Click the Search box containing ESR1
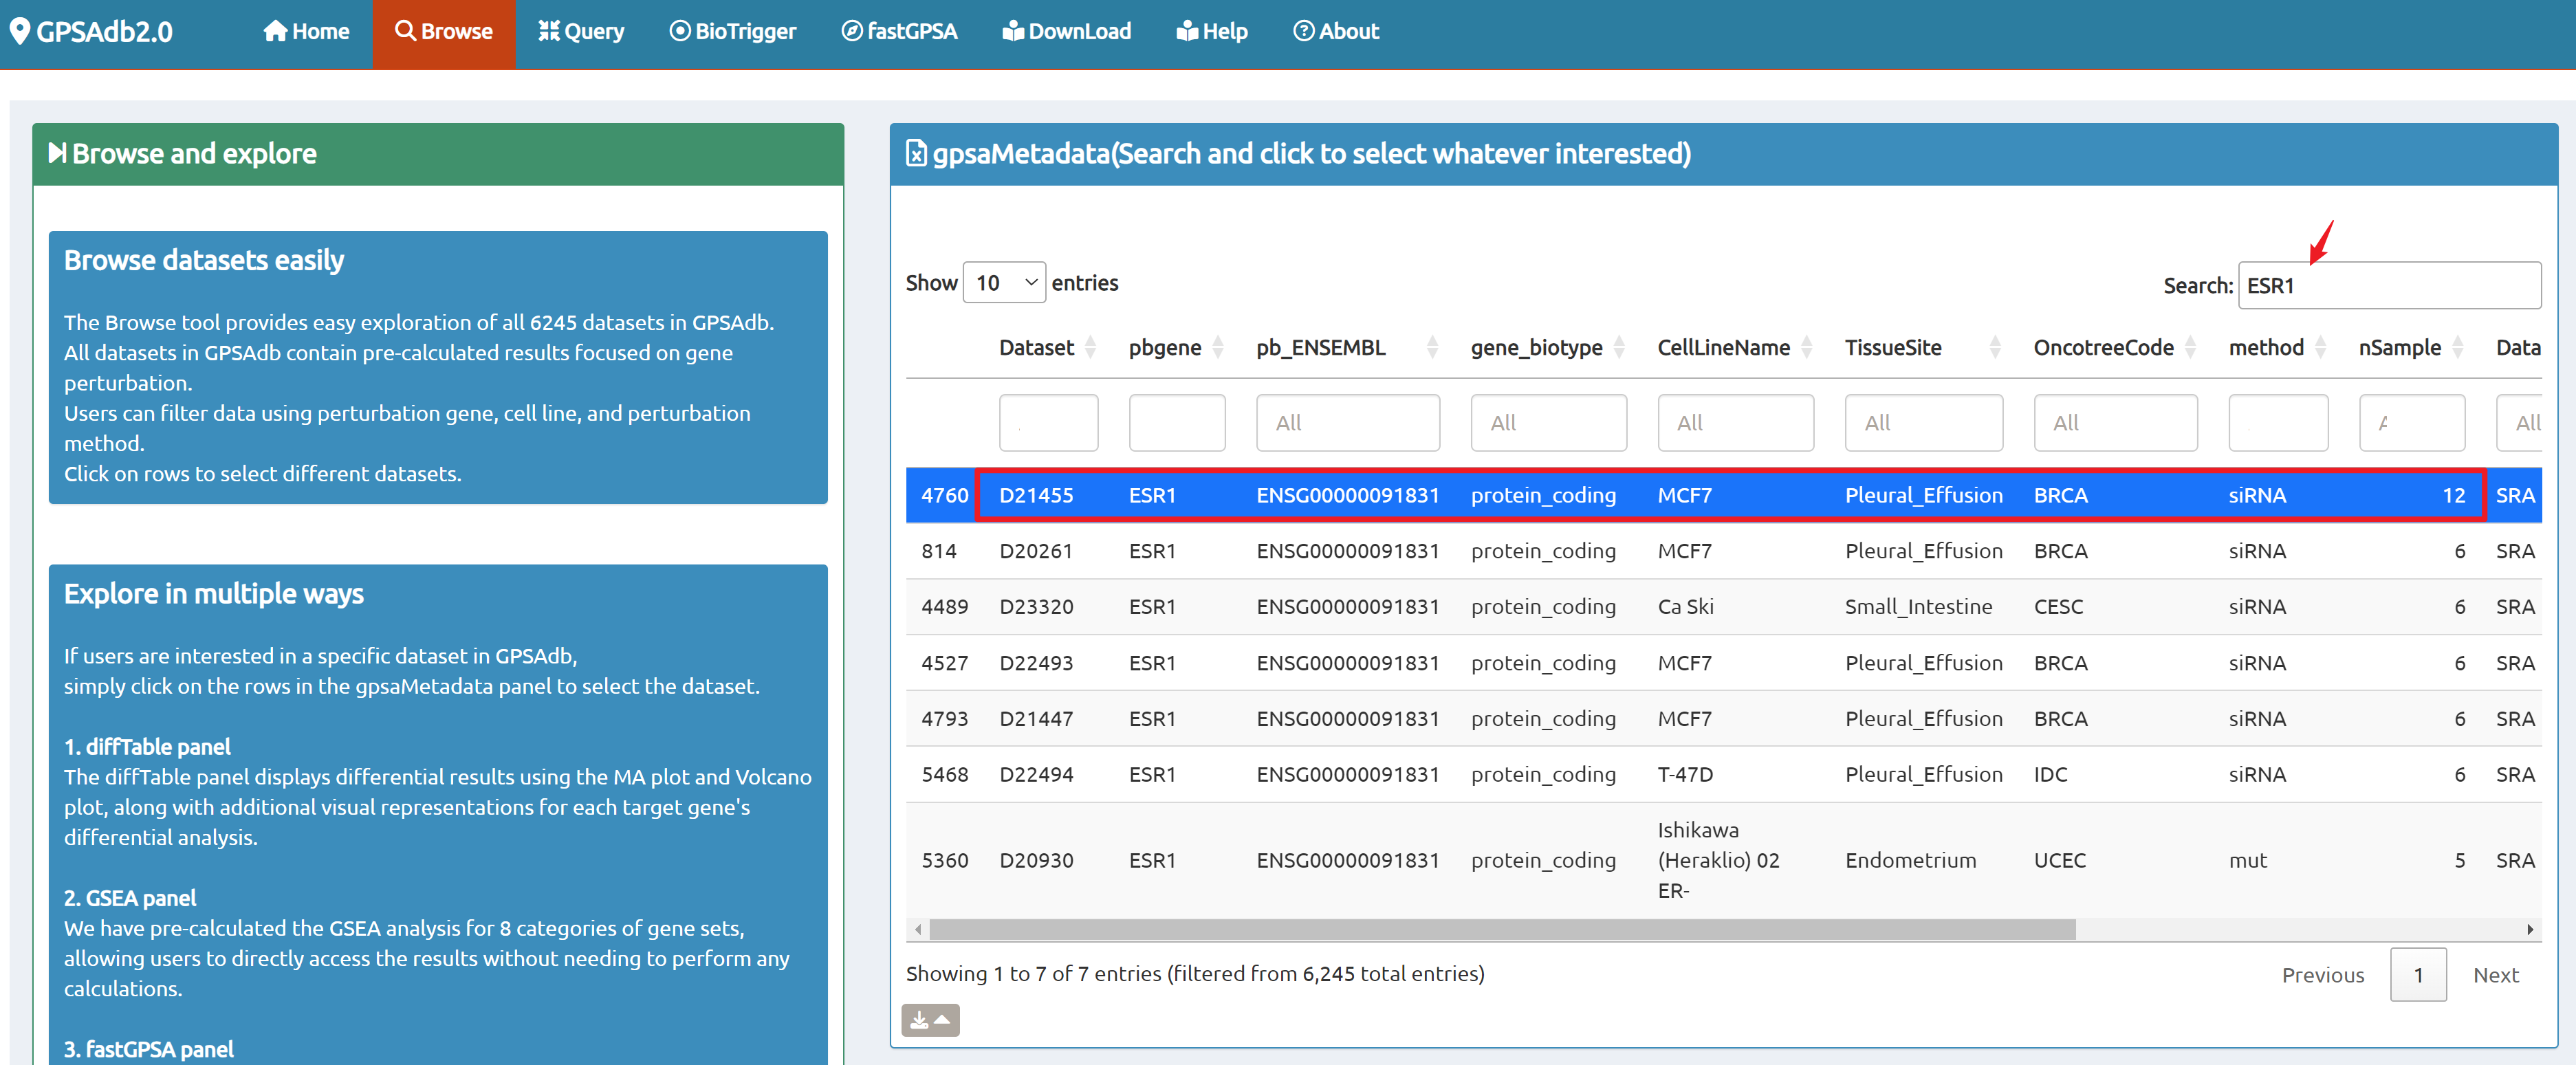 coord(2389,286)
